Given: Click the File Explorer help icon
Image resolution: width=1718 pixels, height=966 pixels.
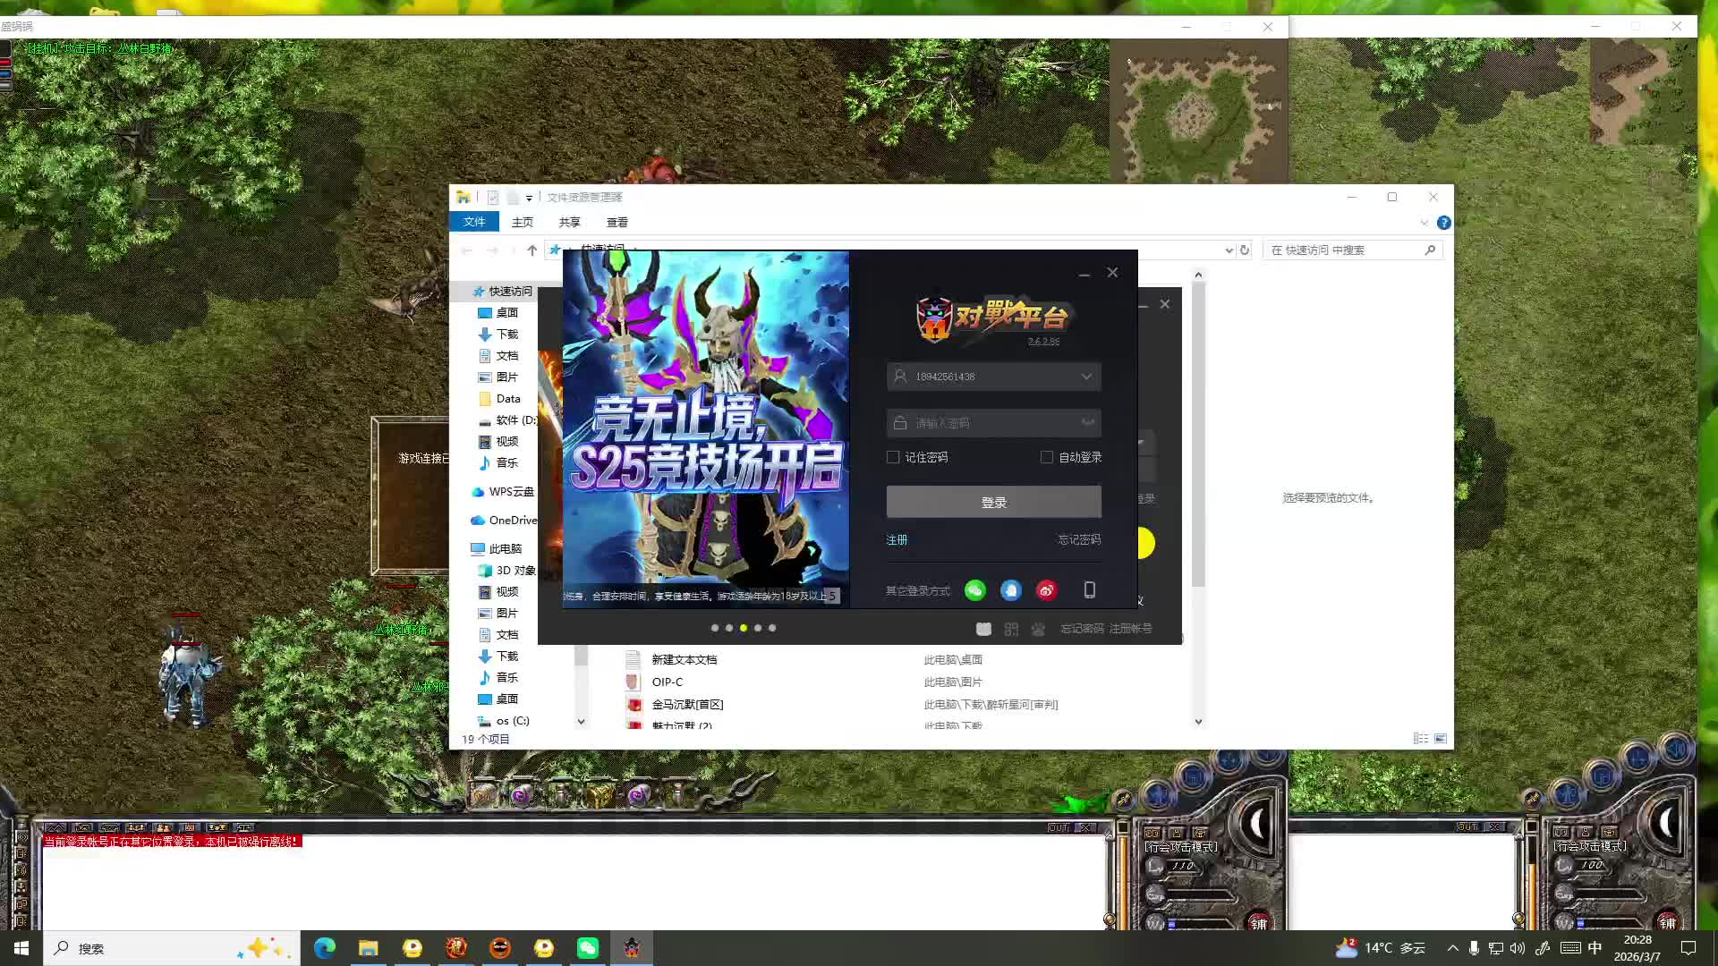Looking at the screenshot, I should point(1443,223).
